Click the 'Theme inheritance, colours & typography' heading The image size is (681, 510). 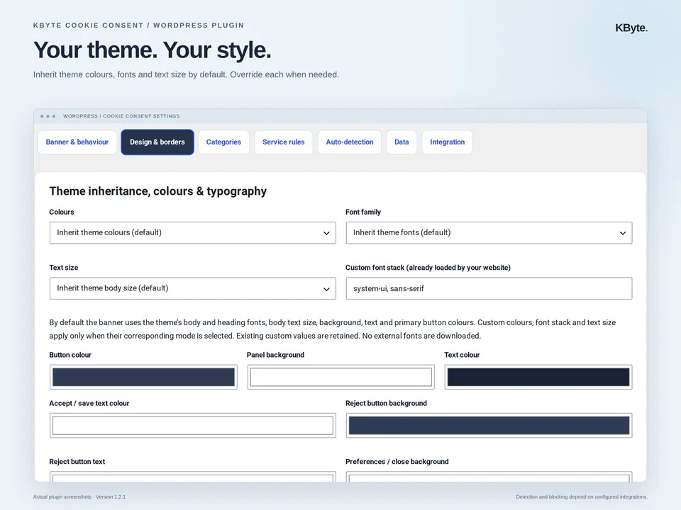[157, 191]
